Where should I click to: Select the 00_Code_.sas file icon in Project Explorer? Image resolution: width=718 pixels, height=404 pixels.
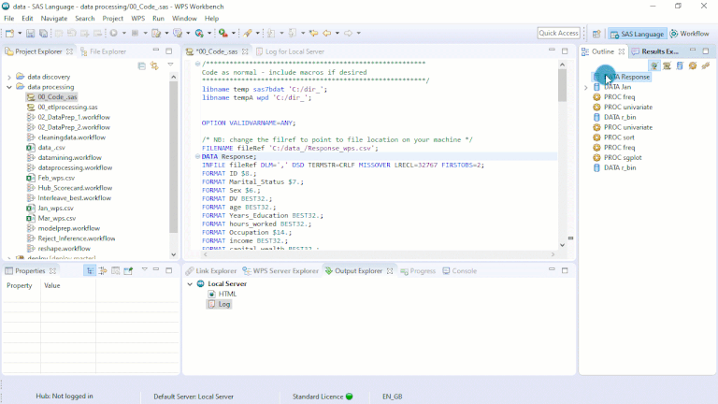pyautogui.click(x=30, y=97)
